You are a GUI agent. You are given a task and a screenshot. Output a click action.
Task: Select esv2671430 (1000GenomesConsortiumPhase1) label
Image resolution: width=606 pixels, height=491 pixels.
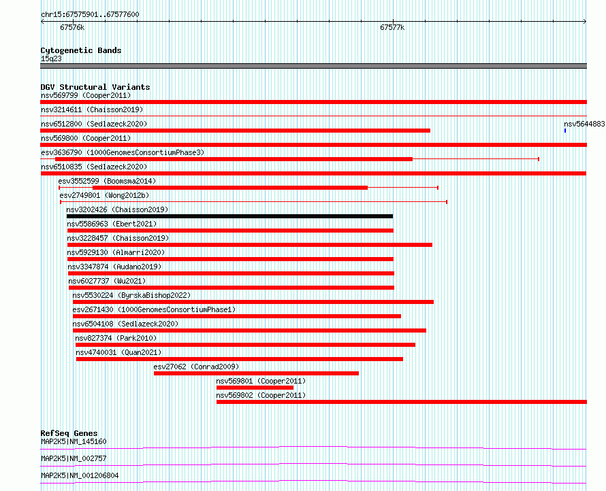[x=154, y=309]
